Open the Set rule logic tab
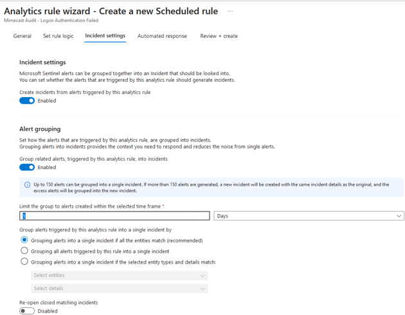 pyautogui.click(x=59, y=36)
